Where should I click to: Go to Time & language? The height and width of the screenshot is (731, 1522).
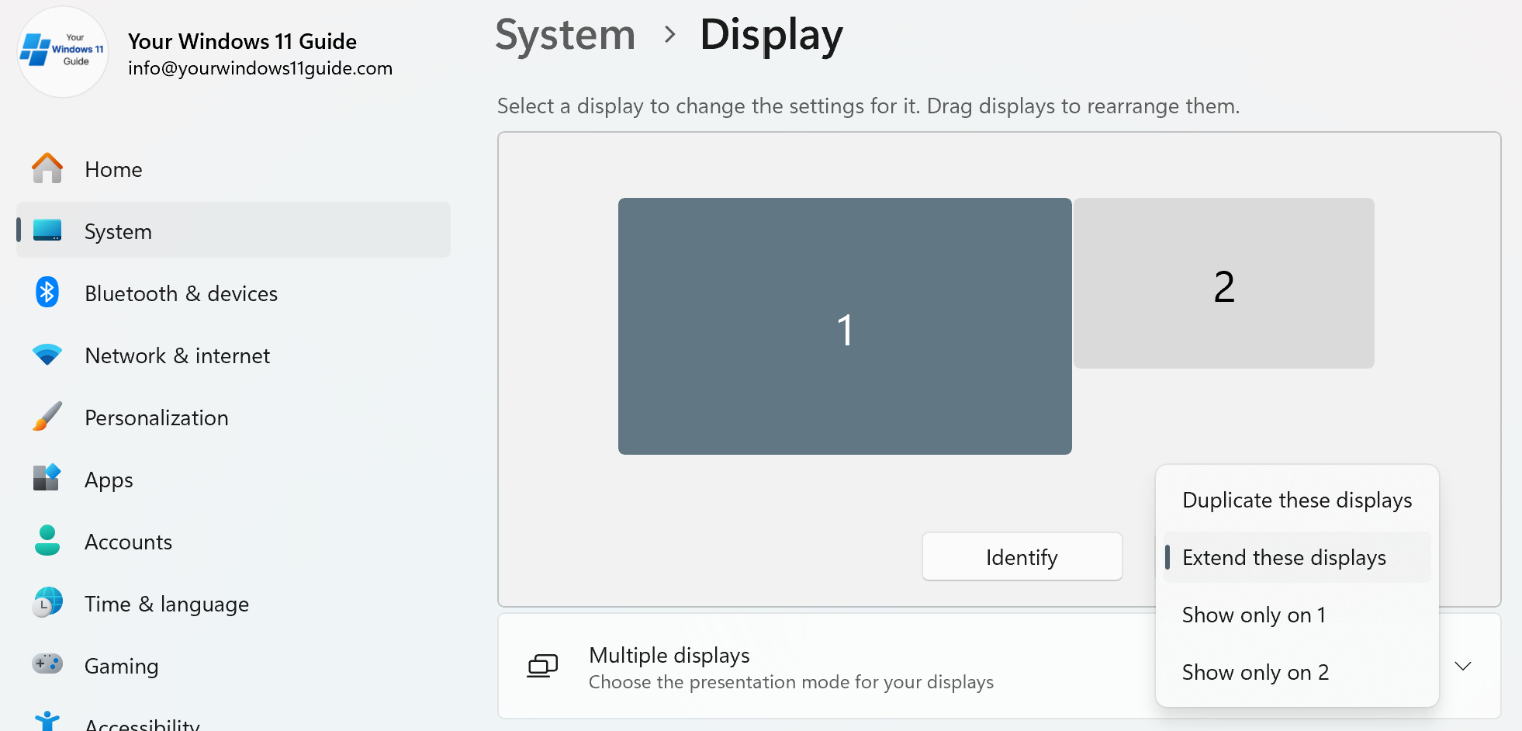233,603
